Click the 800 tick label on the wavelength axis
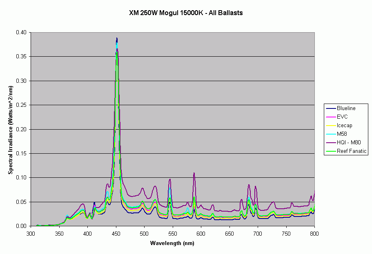 coord(314,234)
